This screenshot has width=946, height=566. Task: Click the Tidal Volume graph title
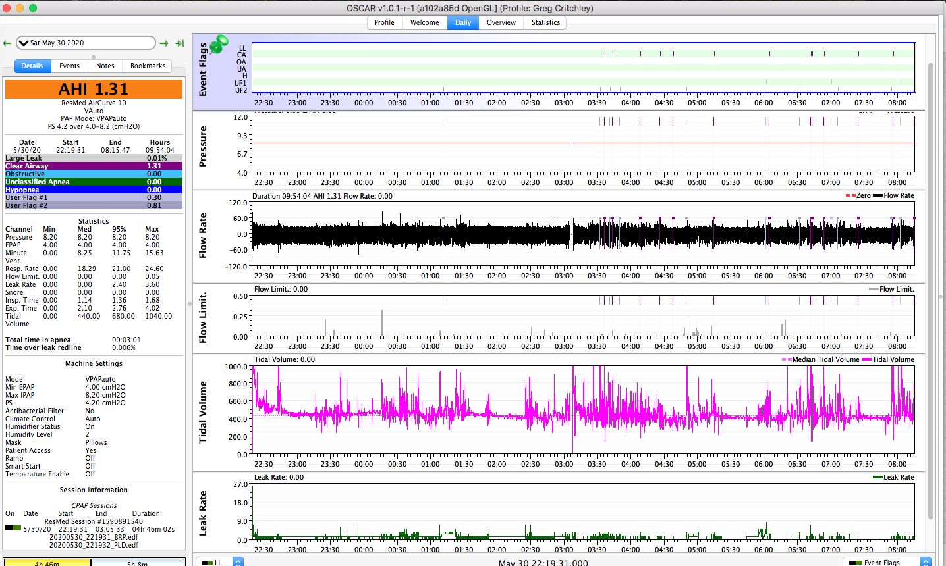(203, 411)
